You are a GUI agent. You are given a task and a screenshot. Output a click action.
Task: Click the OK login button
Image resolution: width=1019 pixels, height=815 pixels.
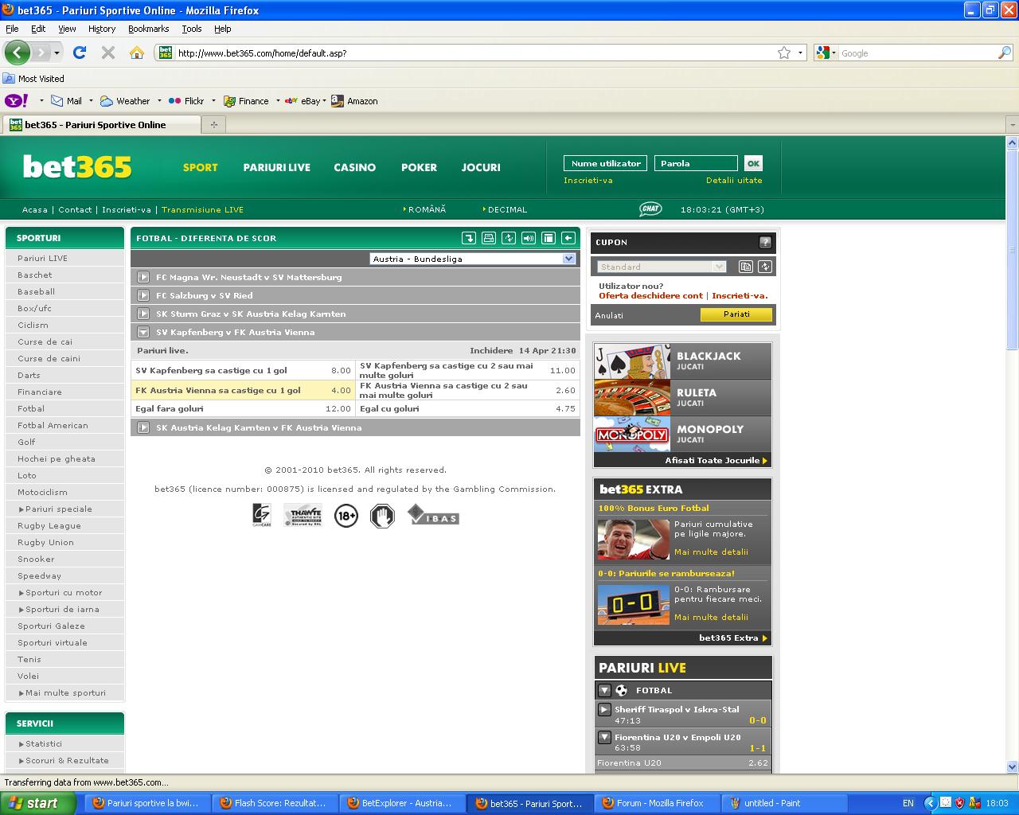click(x=753, y=163)
